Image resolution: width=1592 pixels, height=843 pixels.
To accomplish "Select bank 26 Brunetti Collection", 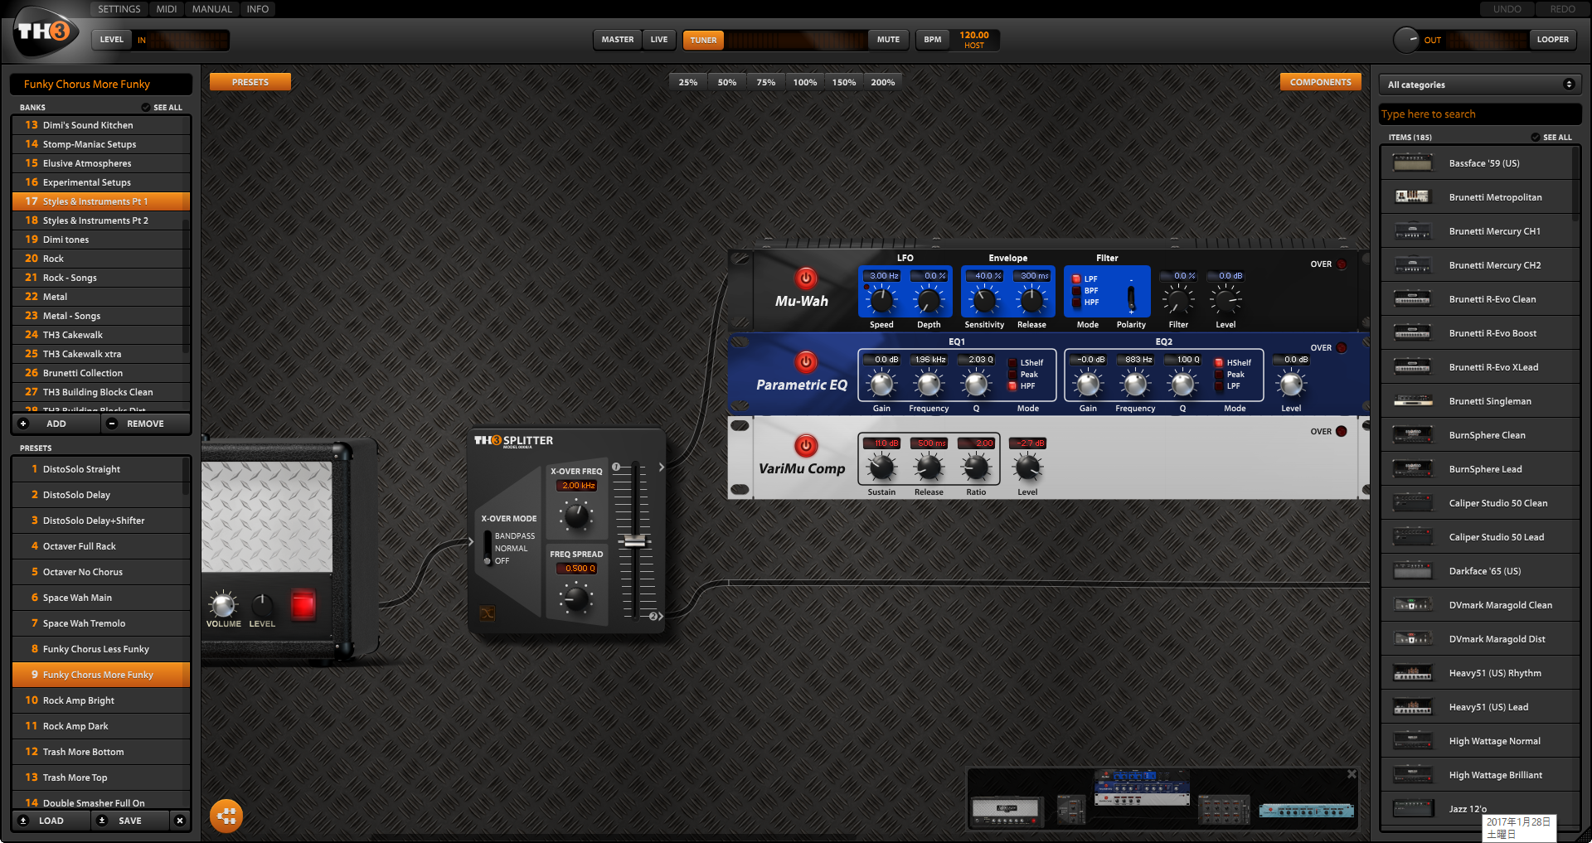I will tap(101, 373).
